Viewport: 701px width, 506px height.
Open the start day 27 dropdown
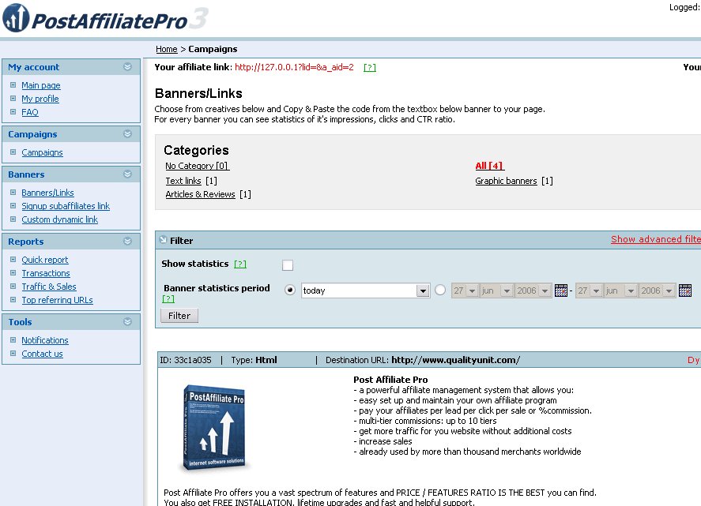pos(465,290)
